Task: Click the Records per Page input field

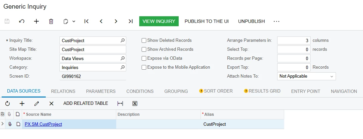Action: pos(294,58)
